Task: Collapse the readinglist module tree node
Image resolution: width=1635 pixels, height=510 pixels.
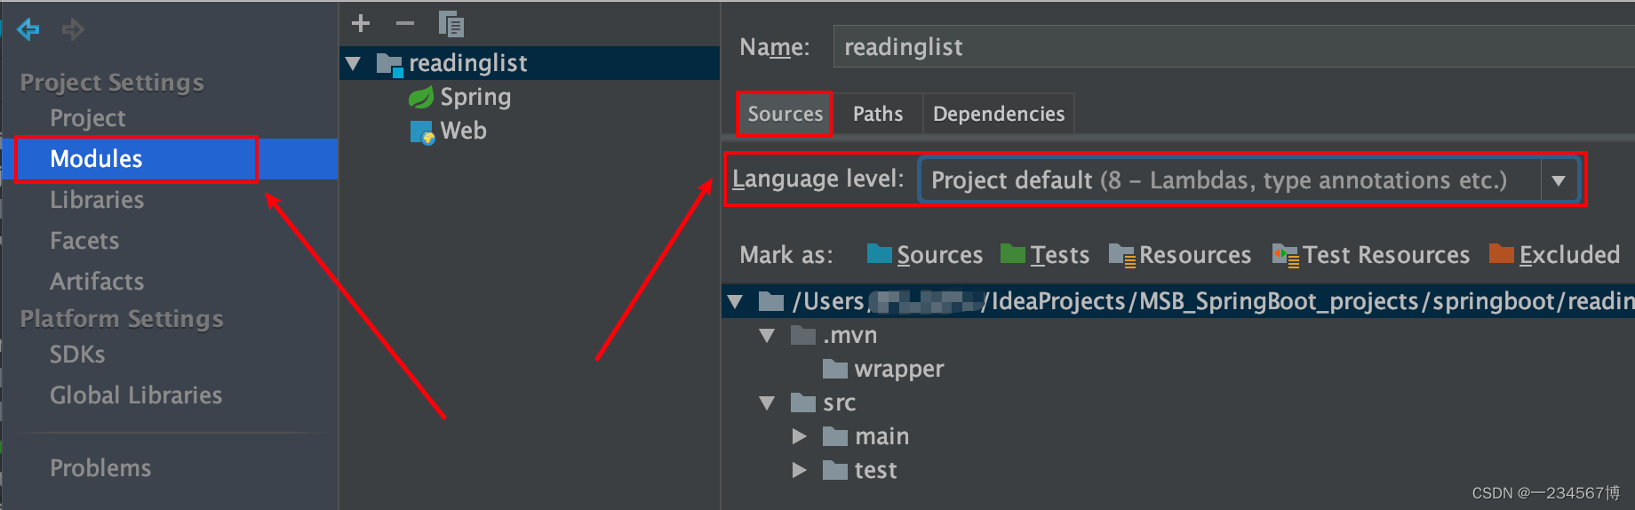Action: [x=354, y=63]
